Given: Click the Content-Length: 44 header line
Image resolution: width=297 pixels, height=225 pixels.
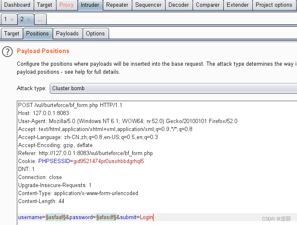Looking at the screenshot, I should click(41, 201).
